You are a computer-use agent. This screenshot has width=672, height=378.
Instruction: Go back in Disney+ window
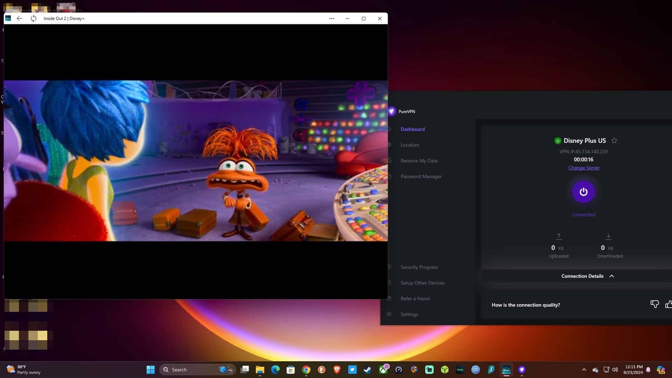(x=20, y=19)
